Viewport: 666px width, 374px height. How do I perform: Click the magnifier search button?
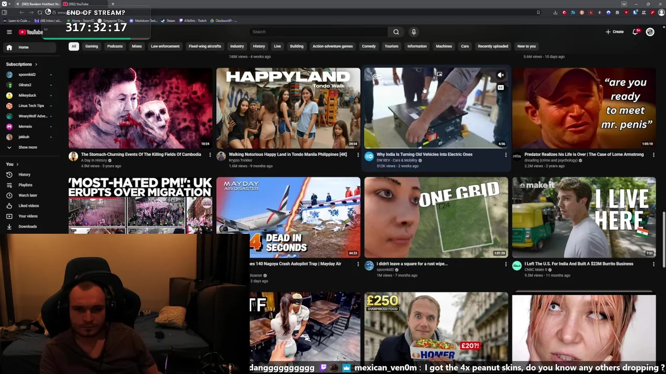pyautogui.click(x=396, y=32)
